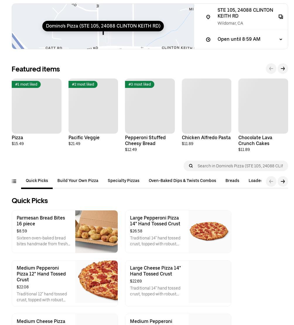The image size is (294, 325).
Task: Click the copy address icon
Action: click(x=281, y=17)
